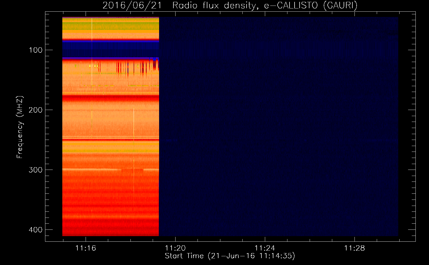Click the 11:20 time tick label
The image size is (429, 265).
point(175,248)
